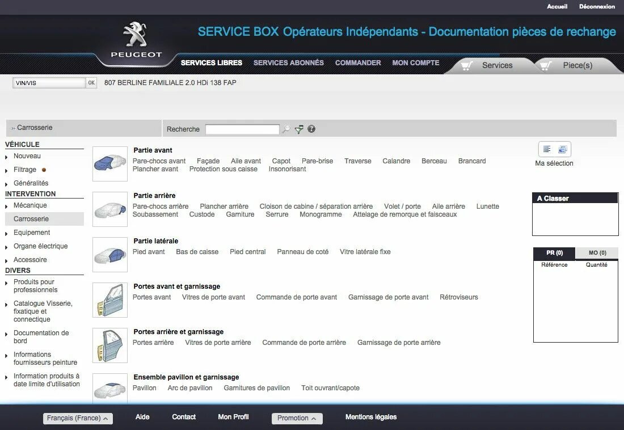
Task: Open Mon Profil in the footer
Action: click(233, 417)
